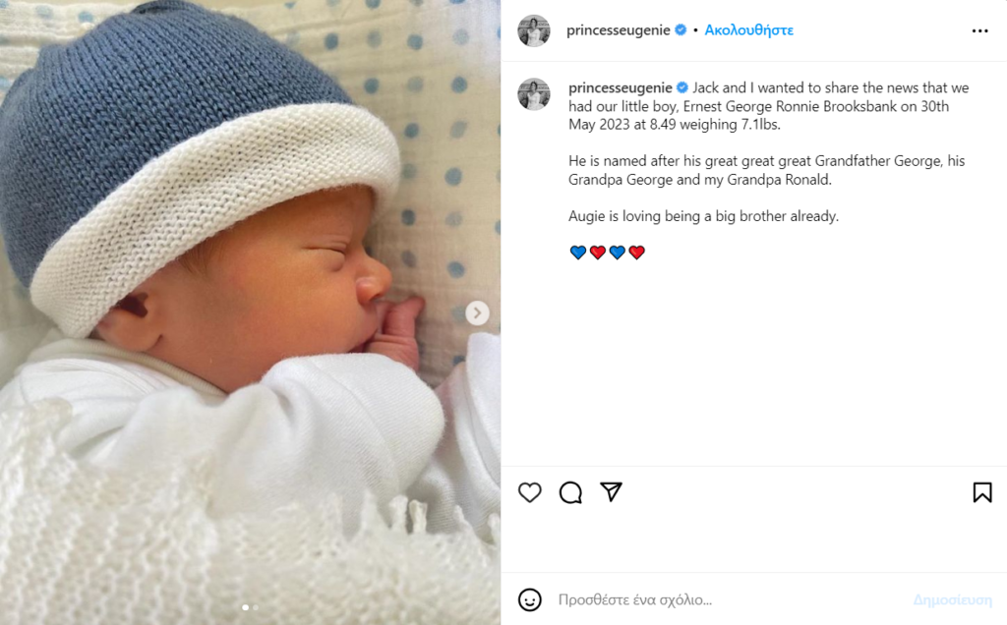Viewport: 1007px width, 625px height.
Task: Click the baby photo in the post
Action: click(250, 312)
